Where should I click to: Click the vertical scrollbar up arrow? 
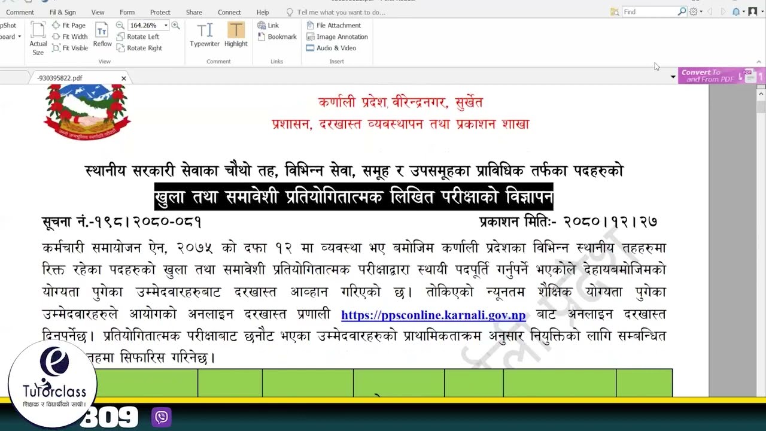pyautogui.click(x=761, y=93)
